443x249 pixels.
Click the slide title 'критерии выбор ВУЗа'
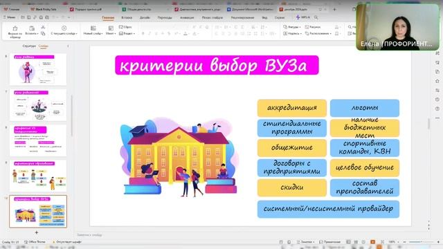(217, 65)
